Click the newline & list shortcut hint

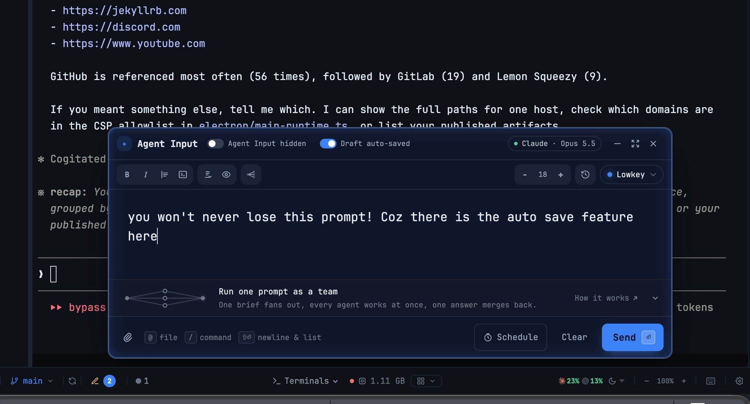[280, 337]
